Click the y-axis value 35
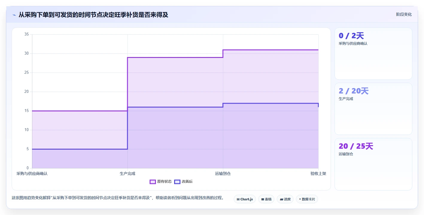The height and width of the screenshot is (215, 424). [x=27, y=34]
